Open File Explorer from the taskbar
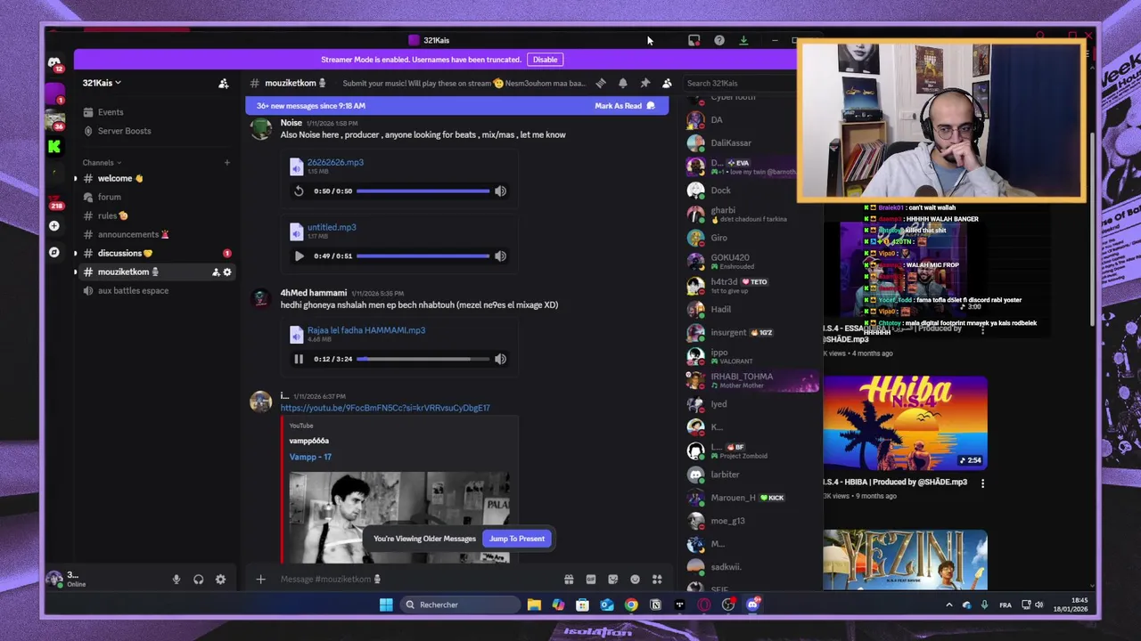The height and width of the screenshot is (641, 1141). [534, 605]
